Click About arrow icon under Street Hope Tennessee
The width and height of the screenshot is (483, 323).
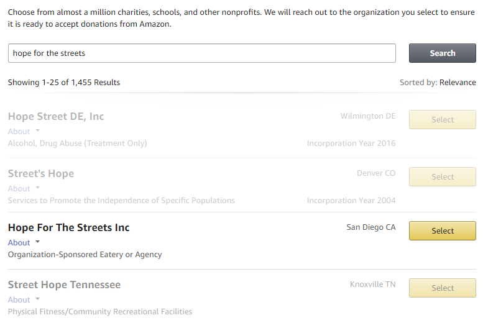[x=37, y=299]
